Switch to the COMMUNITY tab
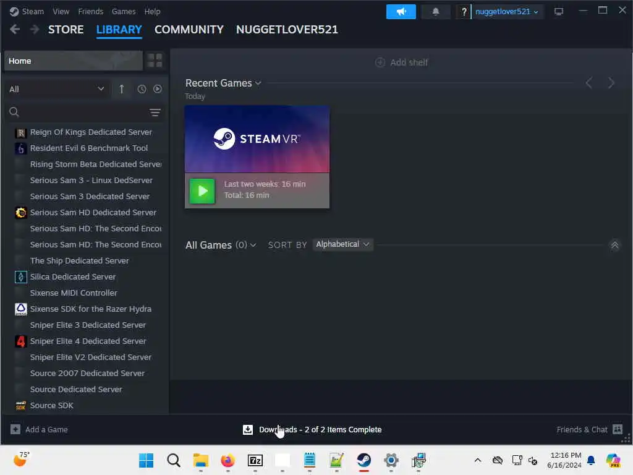The width and height of the screenshot is (633, 475). point(189,30)
